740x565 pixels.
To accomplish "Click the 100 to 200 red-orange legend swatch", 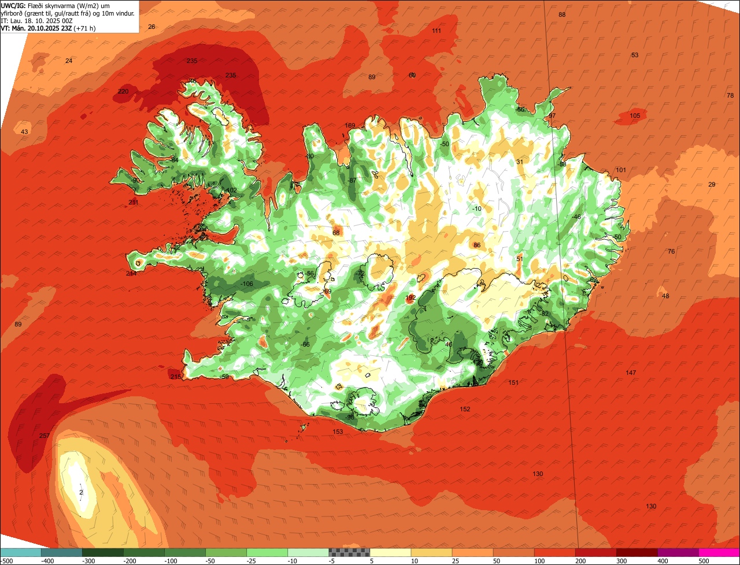I will tap(555, 552).
